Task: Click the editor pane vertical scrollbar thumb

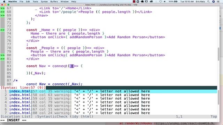Action: tap(218, 54)
